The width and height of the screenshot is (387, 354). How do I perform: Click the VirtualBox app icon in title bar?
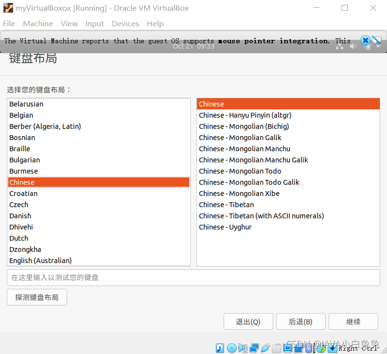tap(8, 8)
